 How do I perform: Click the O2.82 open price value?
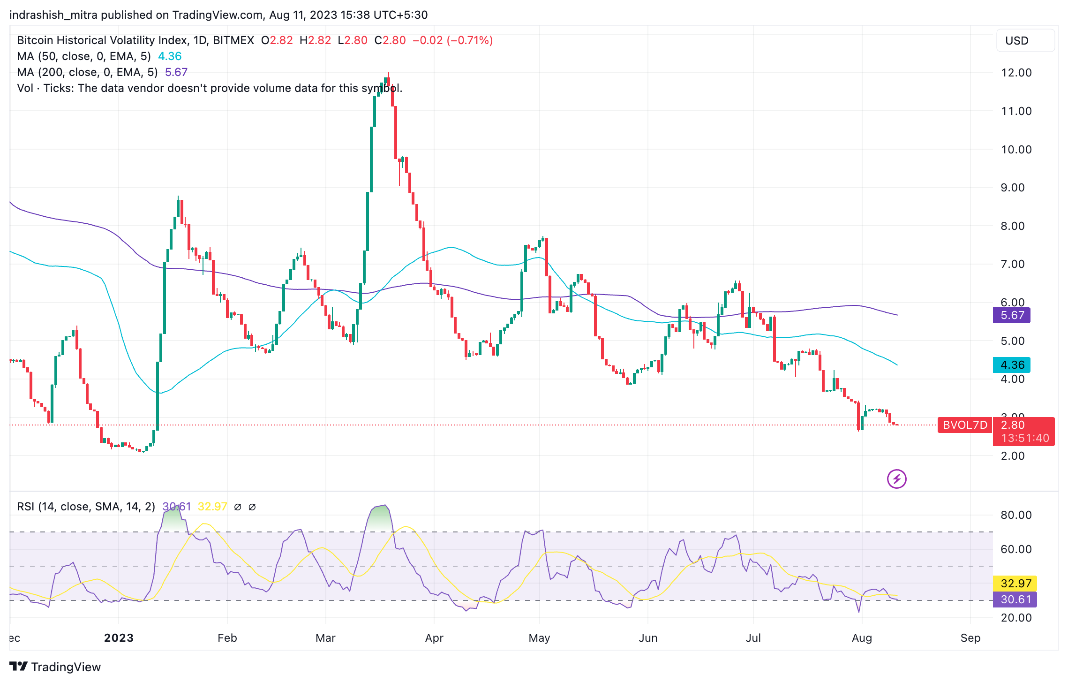[x=277, y=40]
